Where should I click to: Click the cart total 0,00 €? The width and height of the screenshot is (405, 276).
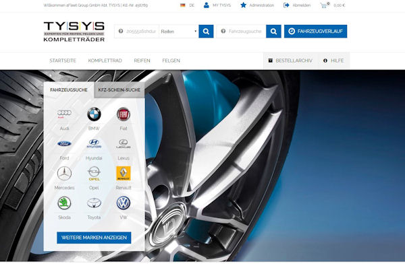pos(340,5)
